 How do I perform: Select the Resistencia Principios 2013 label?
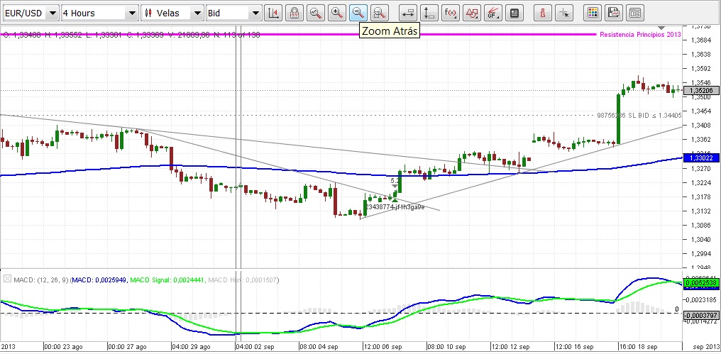641,35
